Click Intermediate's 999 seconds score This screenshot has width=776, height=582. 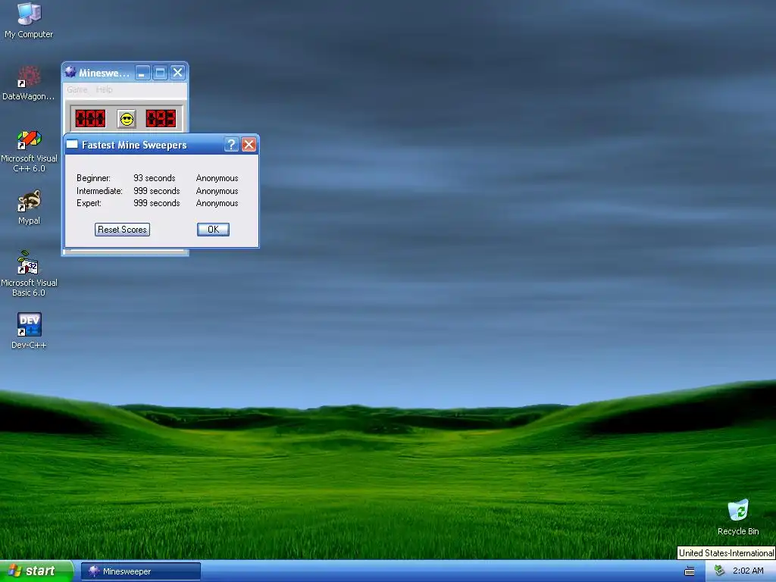pyautogui.click(x=156, y=191)
